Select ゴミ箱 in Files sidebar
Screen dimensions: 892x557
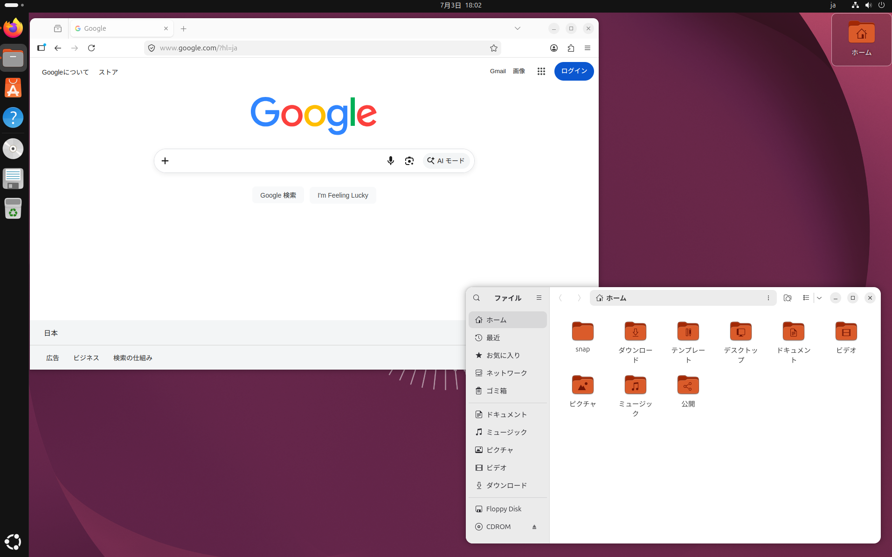508,391
